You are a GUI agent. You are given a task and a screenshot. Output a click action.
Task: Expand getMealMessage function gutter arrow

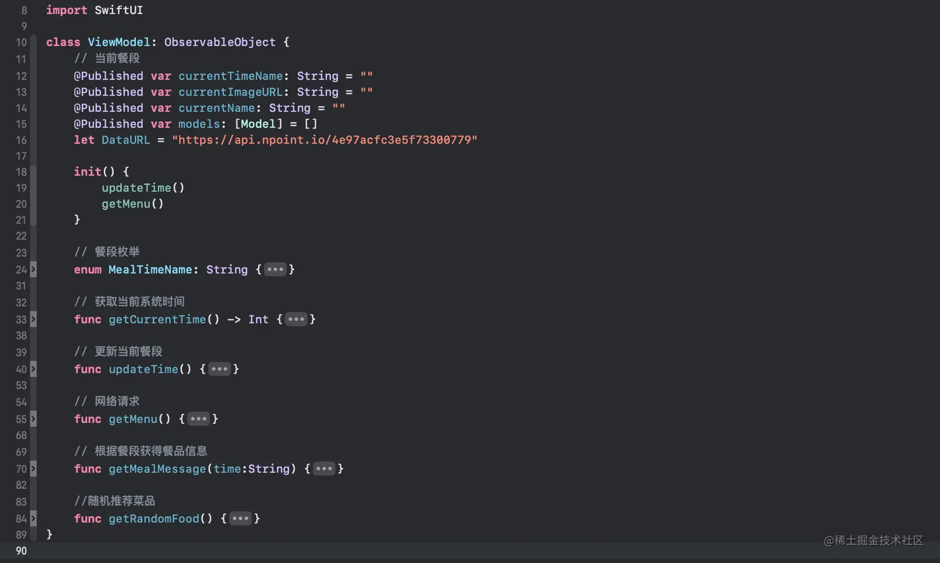[34, 468]
